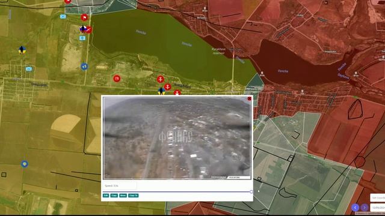
Task: Click the Copy To button
Action: [x=134, y=196]
